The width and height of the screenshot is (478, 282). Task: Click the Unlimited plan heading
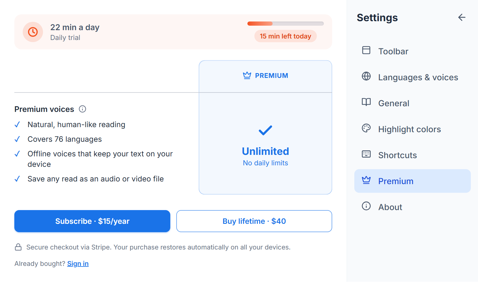[x=266, y=151]
